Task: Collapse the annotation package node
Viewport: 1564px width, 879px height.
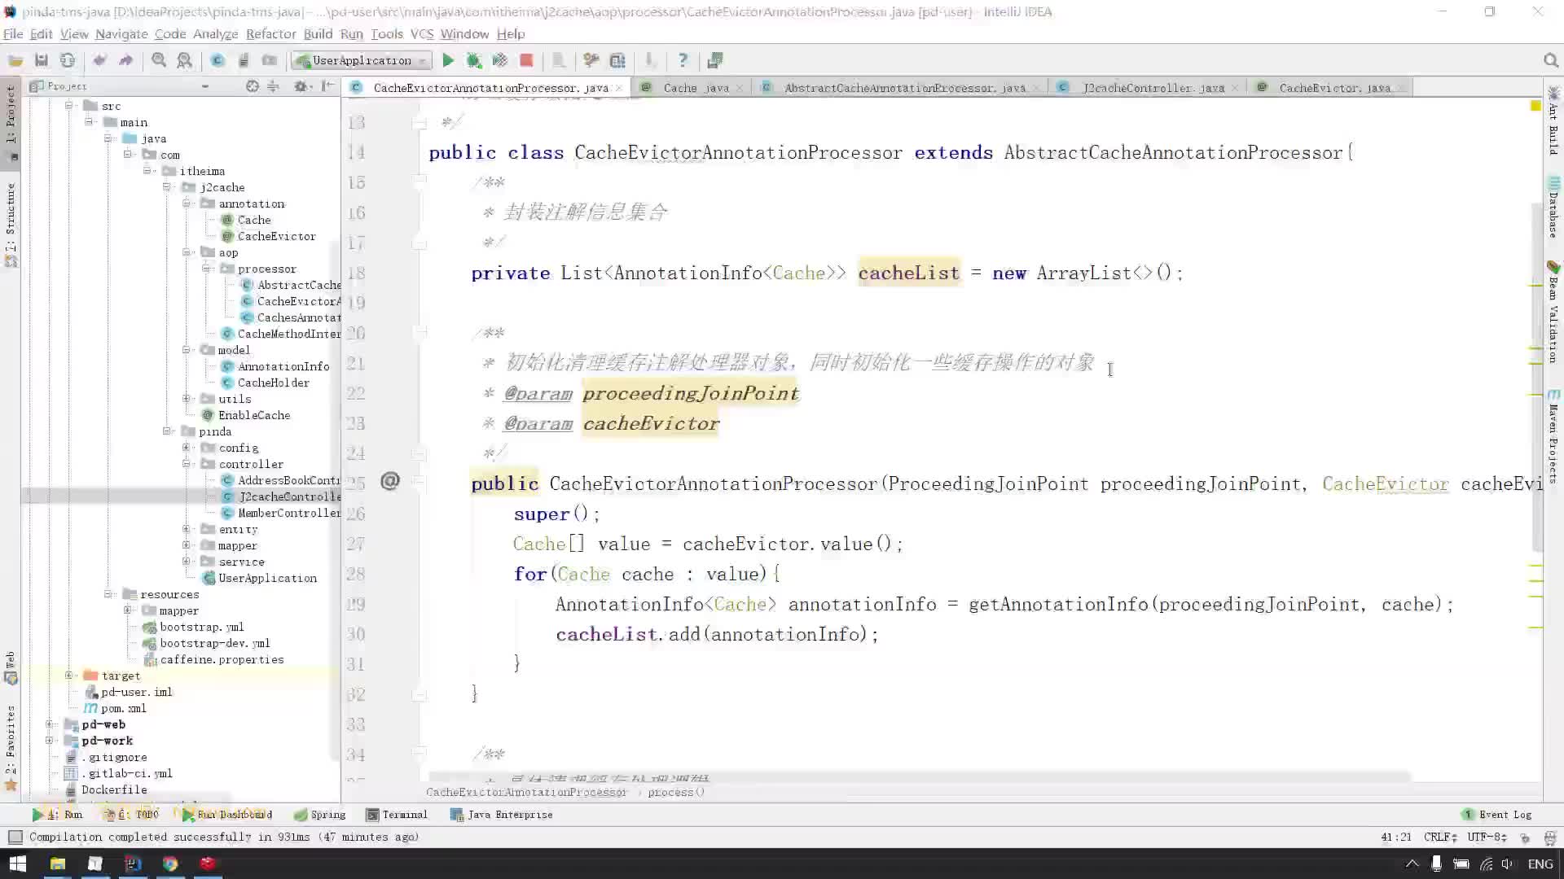Action: 187,203
